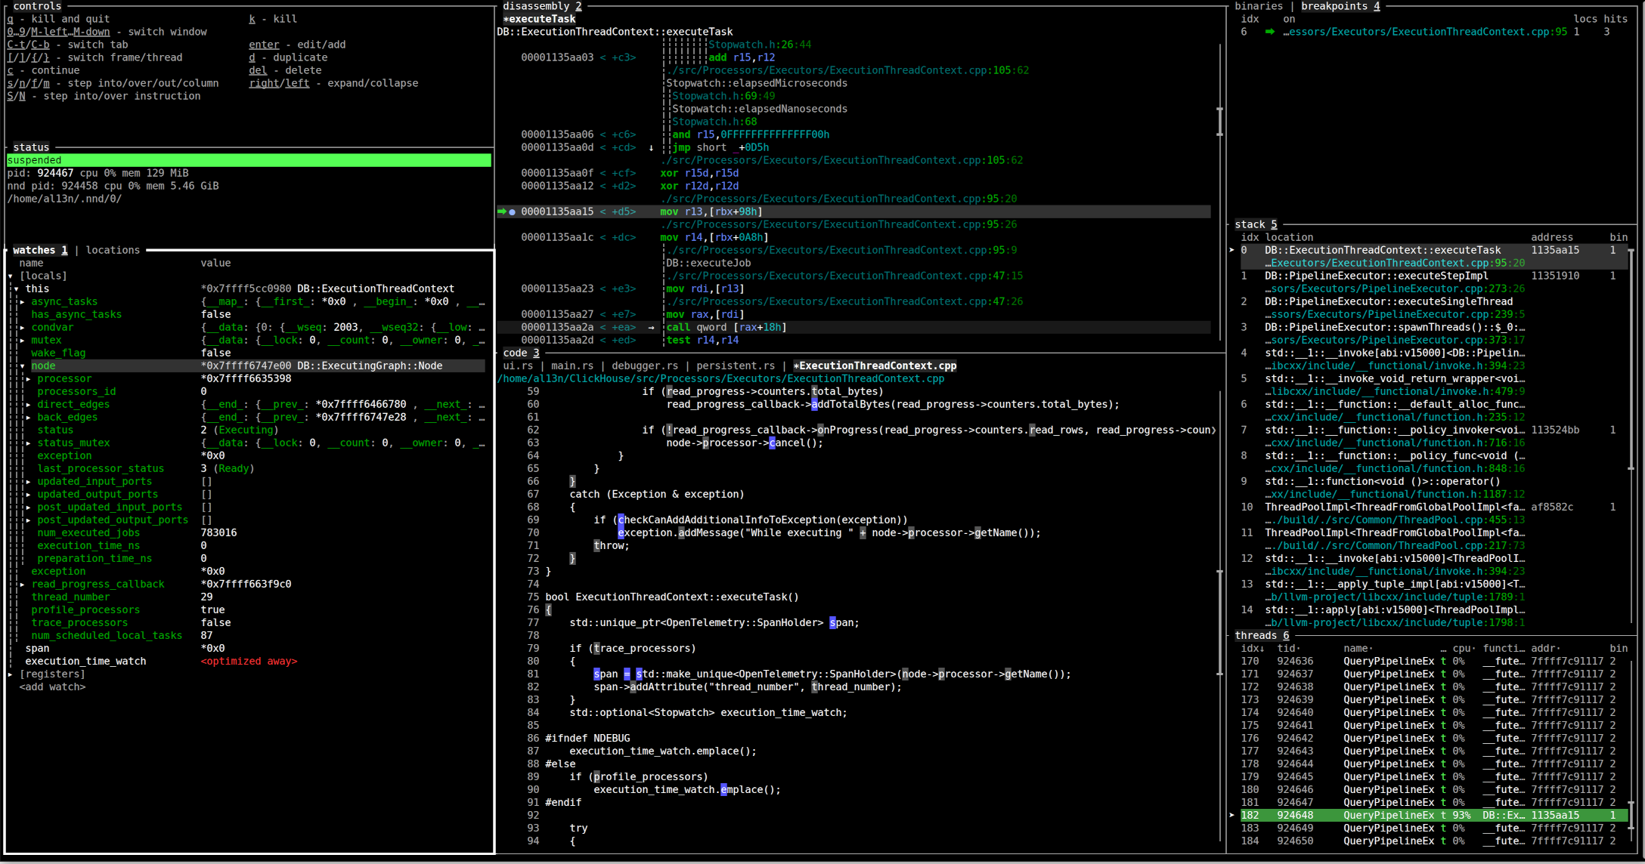This screenshot has width=1645, height=864.
Task: Open the persistent.rs code tab
Action: pos(736,366)
